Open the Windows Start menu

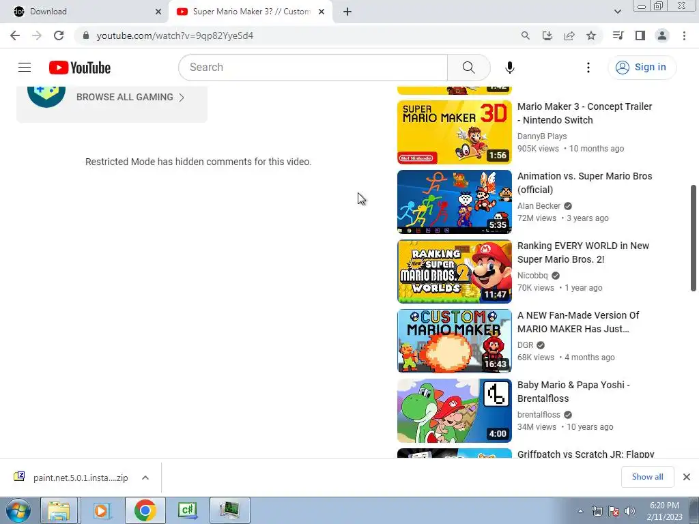[x=18, y=510]
